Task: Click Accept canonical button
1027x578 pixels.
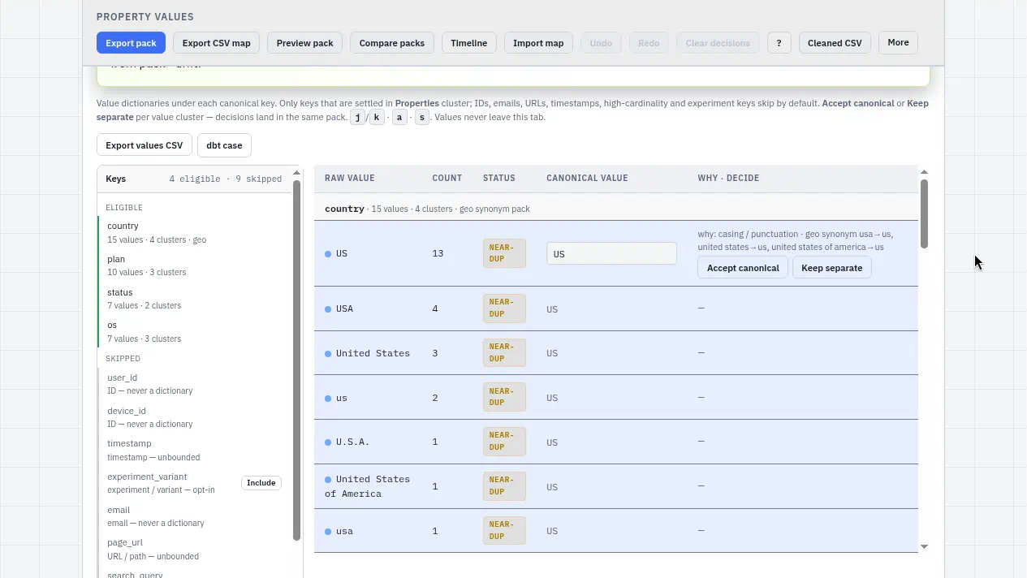Action: [x=743, y=268]
